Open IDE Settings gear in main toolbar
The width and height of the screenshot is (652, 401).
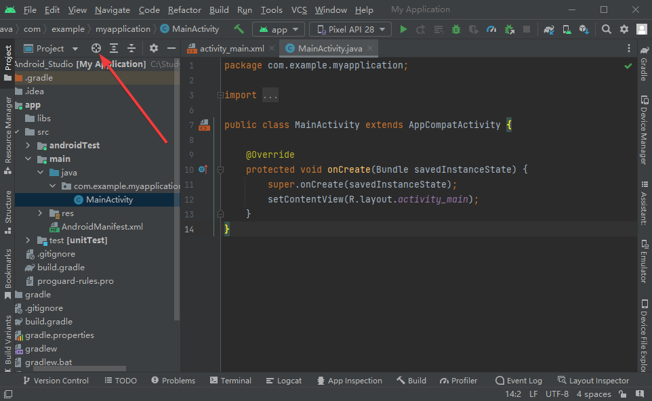tap(624, 29)
